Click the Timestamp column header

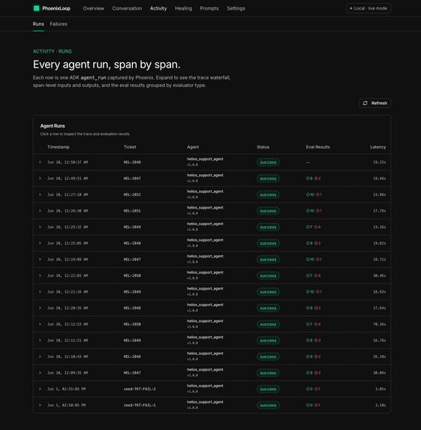click(59, 147)
